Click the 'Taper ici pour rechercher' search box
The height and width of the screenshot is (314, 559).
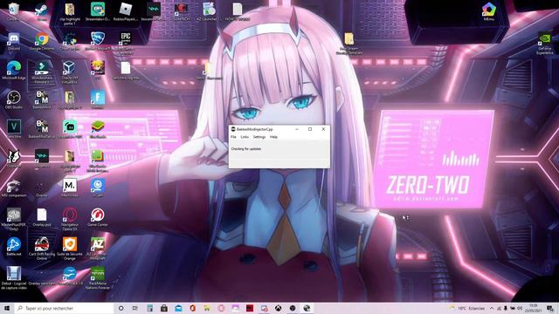point(64,308)
